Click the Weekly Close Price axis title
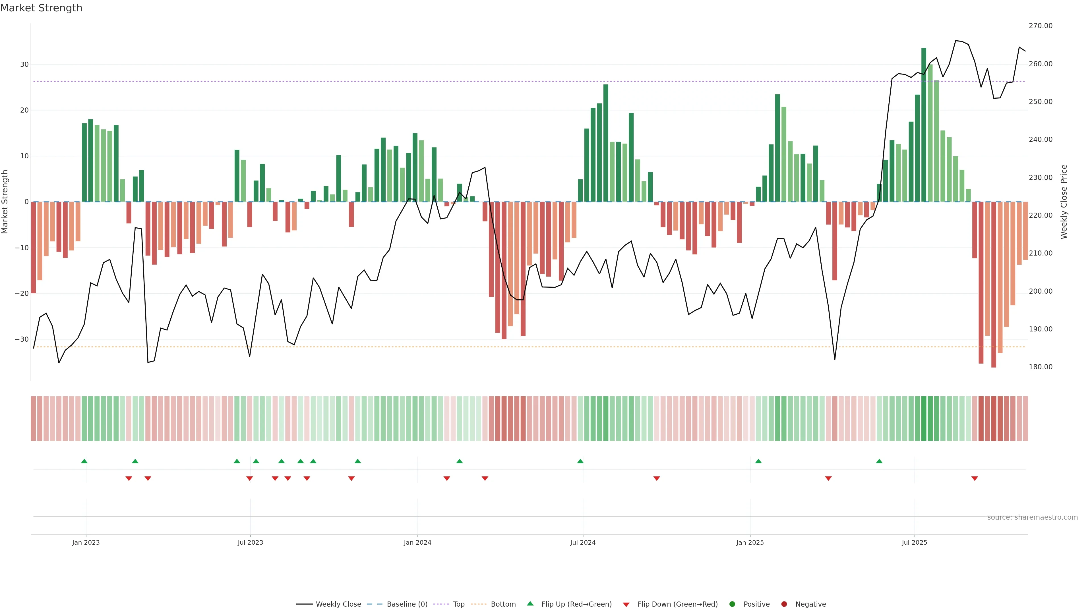 [x=1064, y=202]
